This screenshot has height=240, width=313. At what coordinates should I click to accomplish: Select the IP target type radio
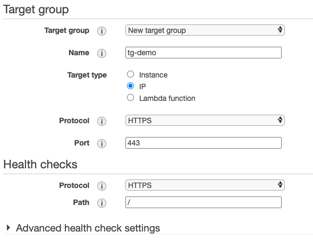pyautogui.click(x=130, y=86)
